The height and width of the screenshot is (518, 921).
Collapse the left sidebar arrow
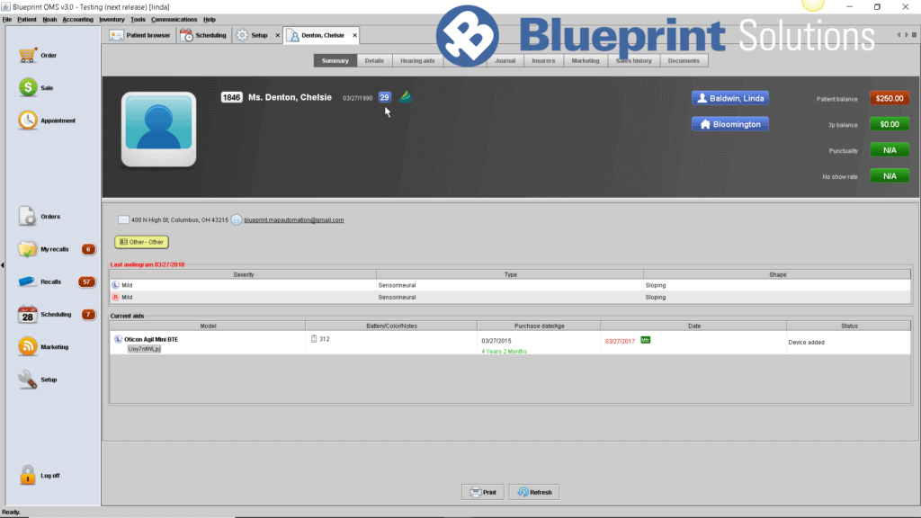(x=3, y=265)
